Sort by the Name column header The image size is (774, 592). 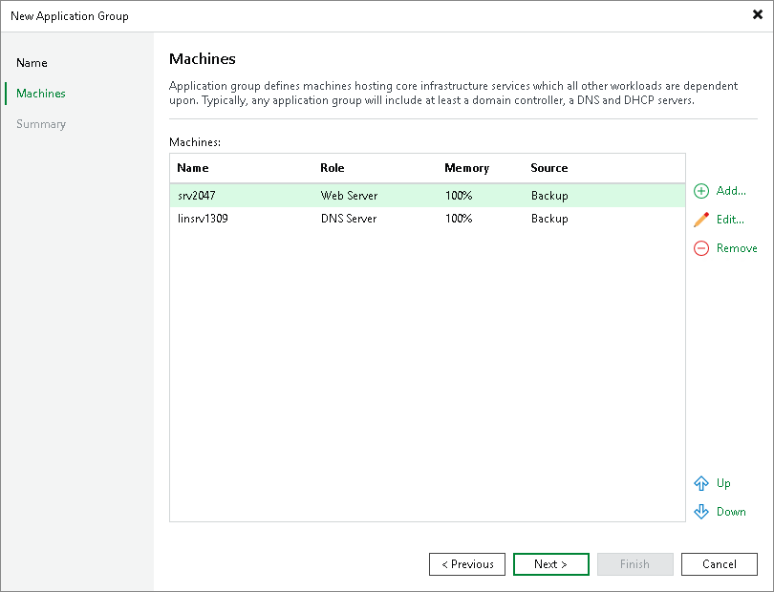[x=192, y=168]
